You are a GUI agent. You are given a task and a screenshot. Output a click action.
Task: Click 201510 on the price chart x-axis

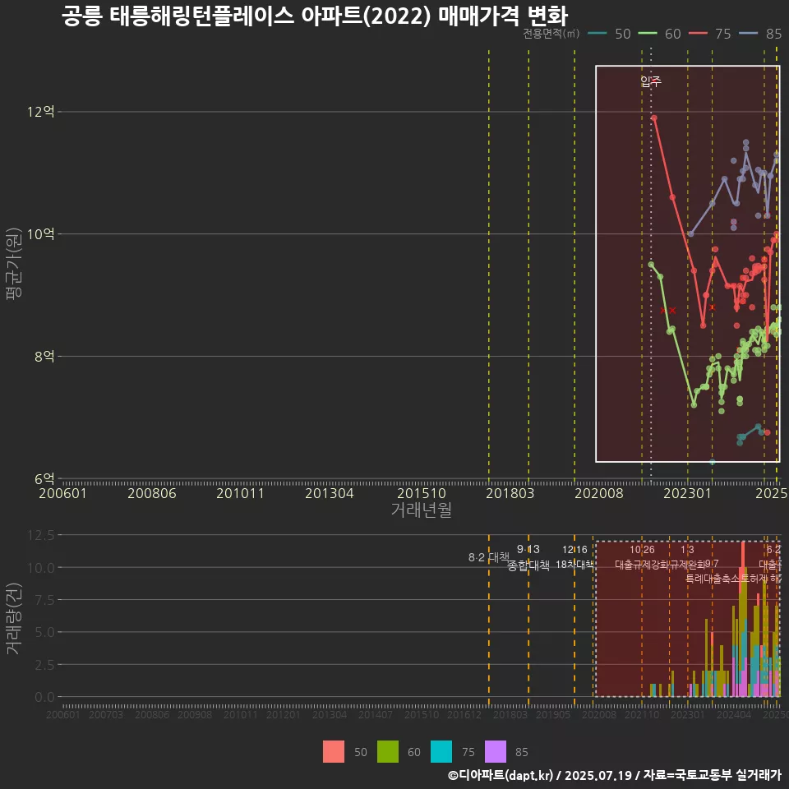tap(422, 493)
